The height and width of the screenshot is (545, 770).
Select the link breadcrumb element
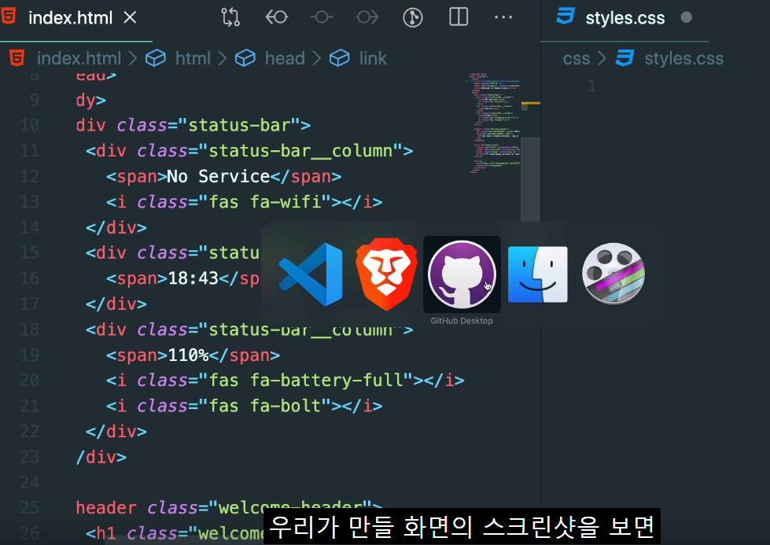(x=373, y=58)
